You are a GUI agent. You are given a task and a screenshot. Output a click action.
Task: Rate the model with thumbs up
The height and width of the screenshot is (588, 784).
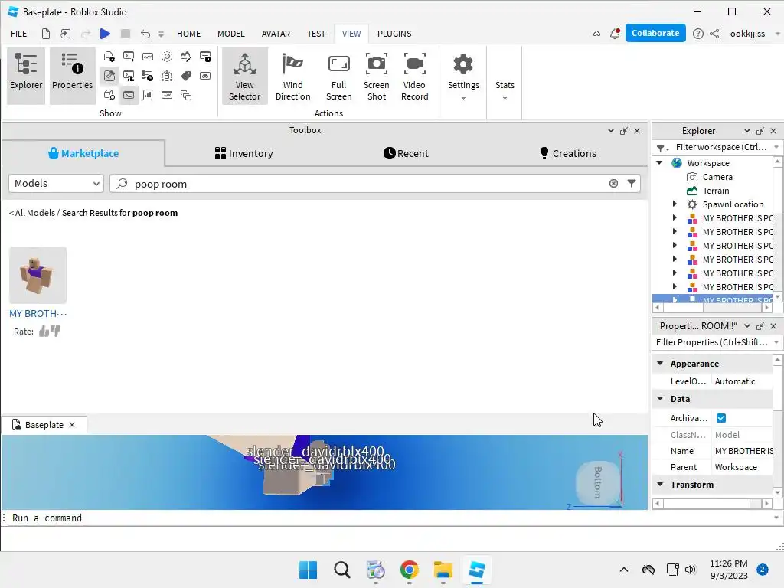[x=44, y=331]
